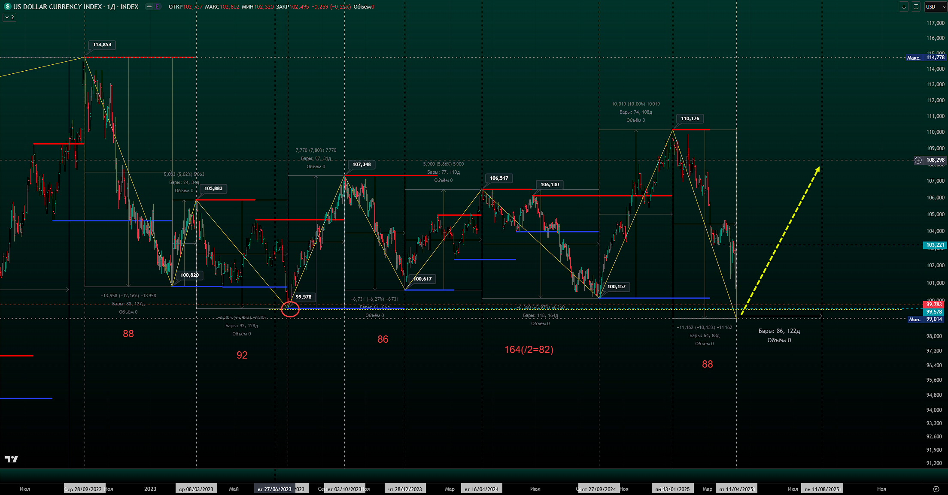This screenshot has height=495, width=948.
Task: Click the пн 13/01/2025 date label
Action: point(672,489)
